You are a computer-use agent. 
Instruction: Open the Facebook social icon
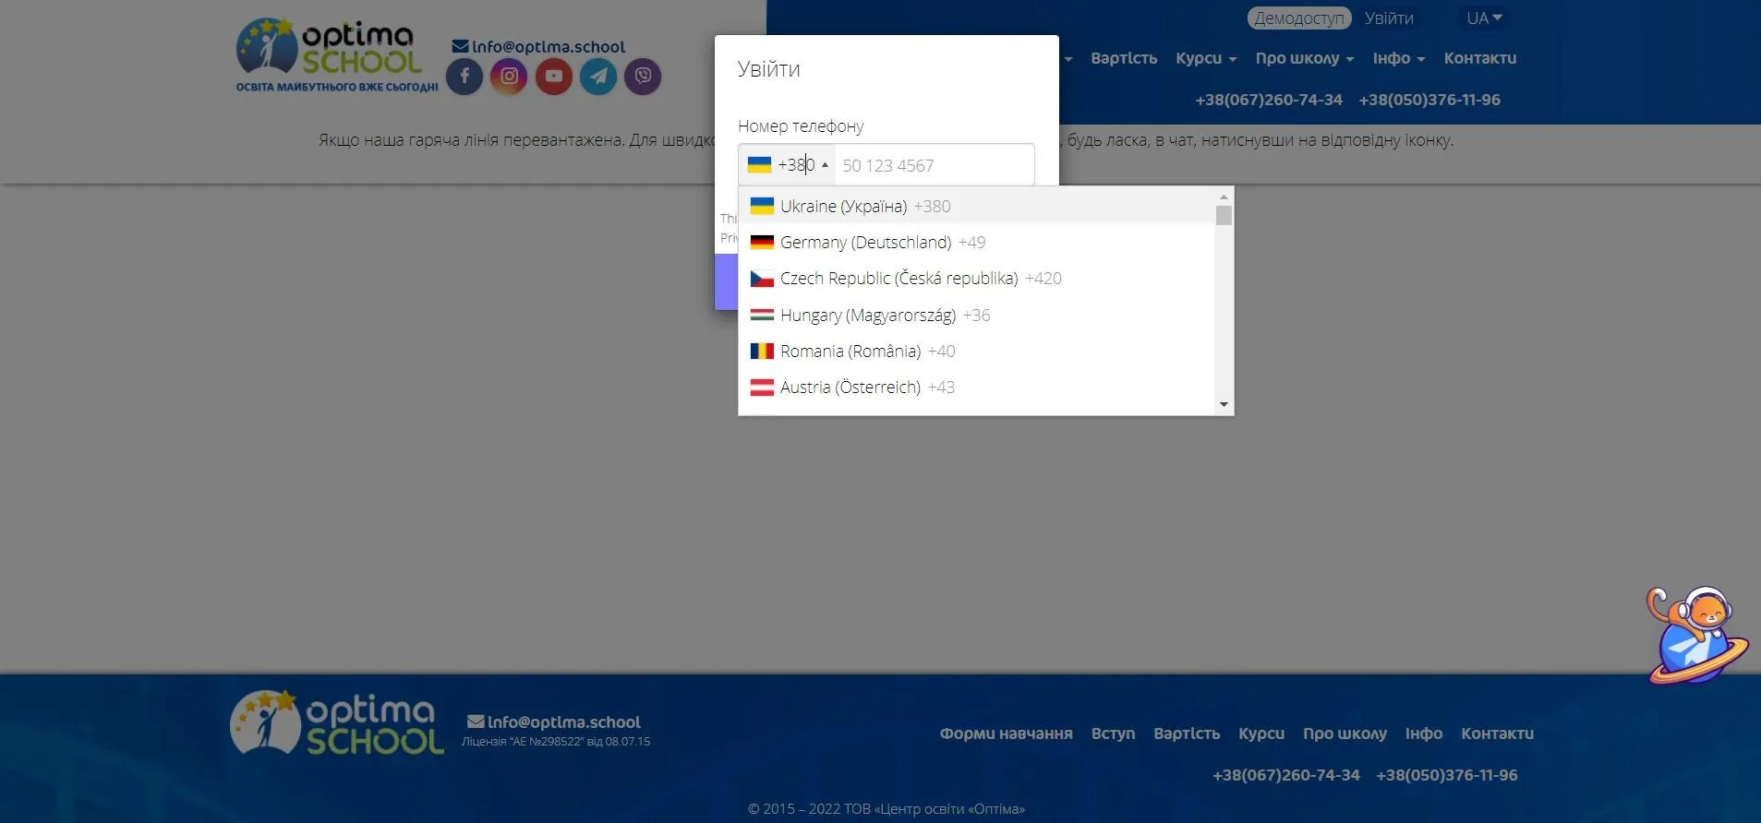click(x=464, y=76)
